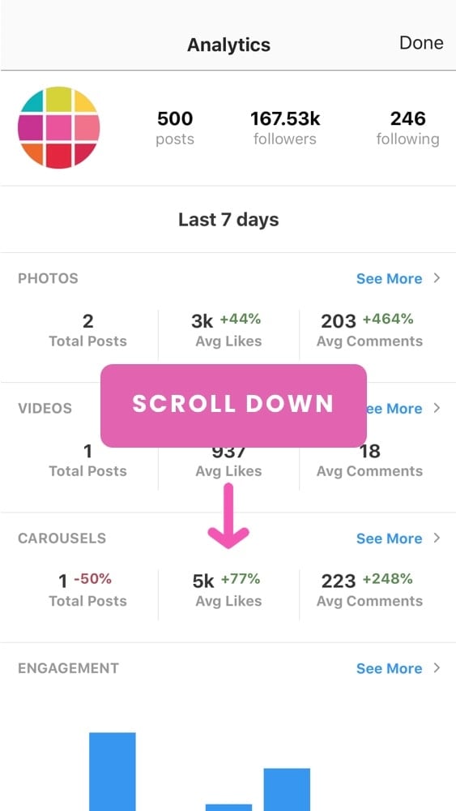Viewport: 456px width, 811px height.
Task: Select the tallest blue engagement bar
Action: [112, 771]
